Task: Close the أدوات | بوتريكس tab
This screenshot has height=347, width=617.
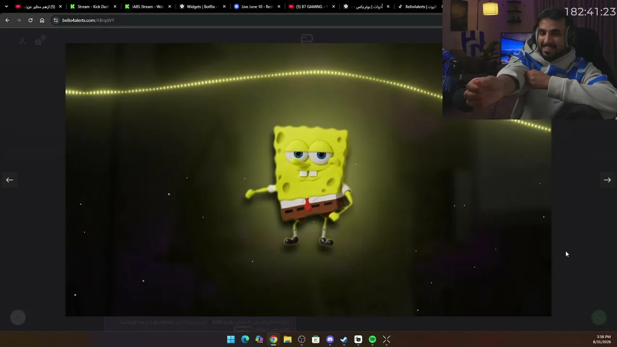Action: 388,7
